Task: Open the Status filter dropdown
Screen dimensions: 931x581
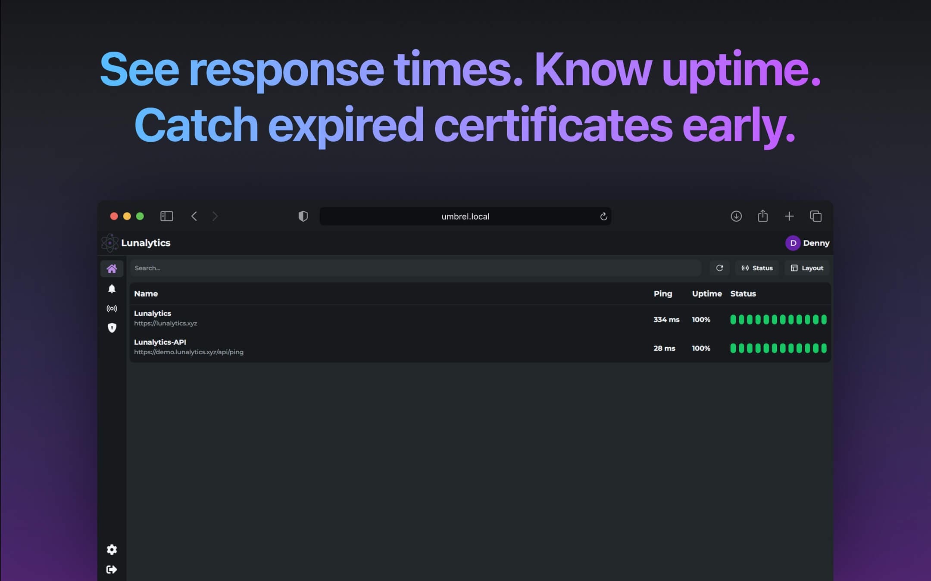Action: pyautogui.click(x=757, y=268)
